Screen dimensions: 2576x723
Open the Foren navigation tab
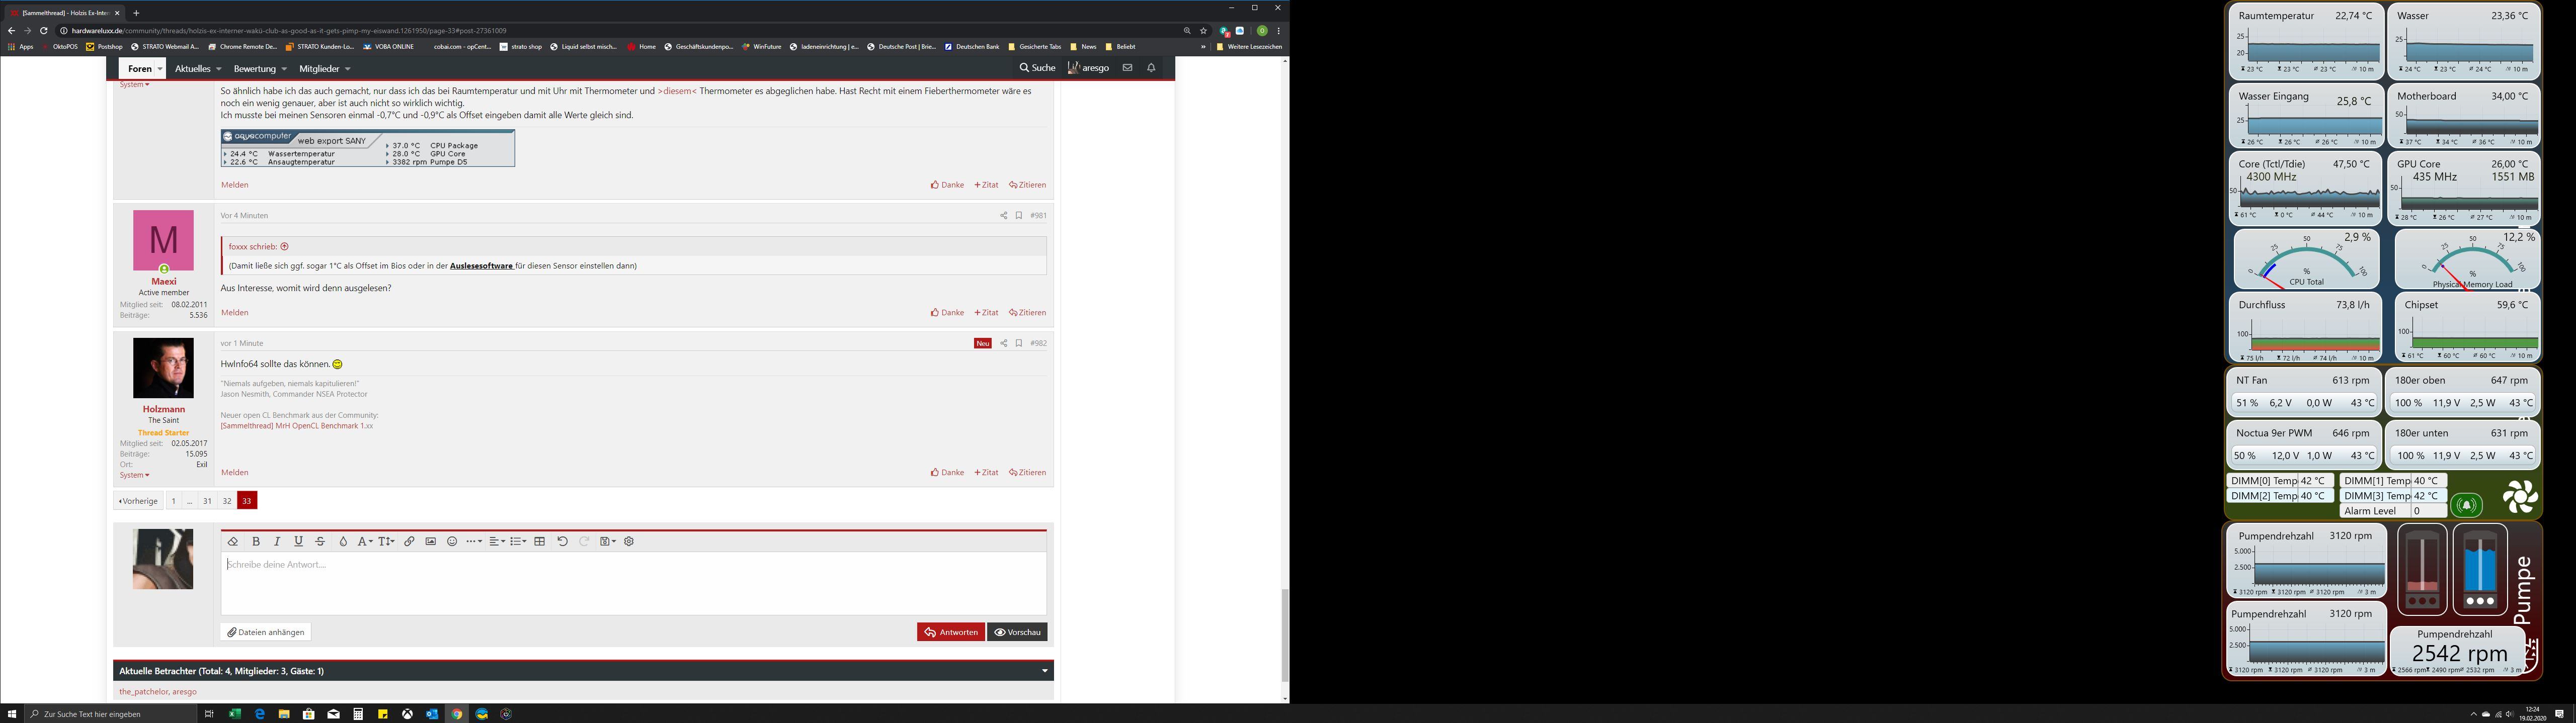click(x=140, y=69)
